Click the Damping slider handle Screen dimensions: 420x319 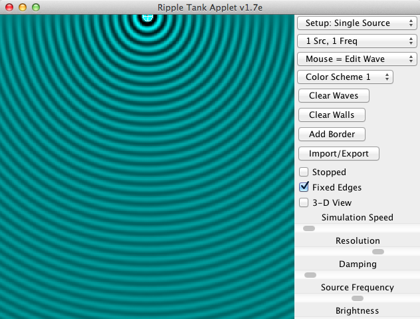tap(310, 275)
